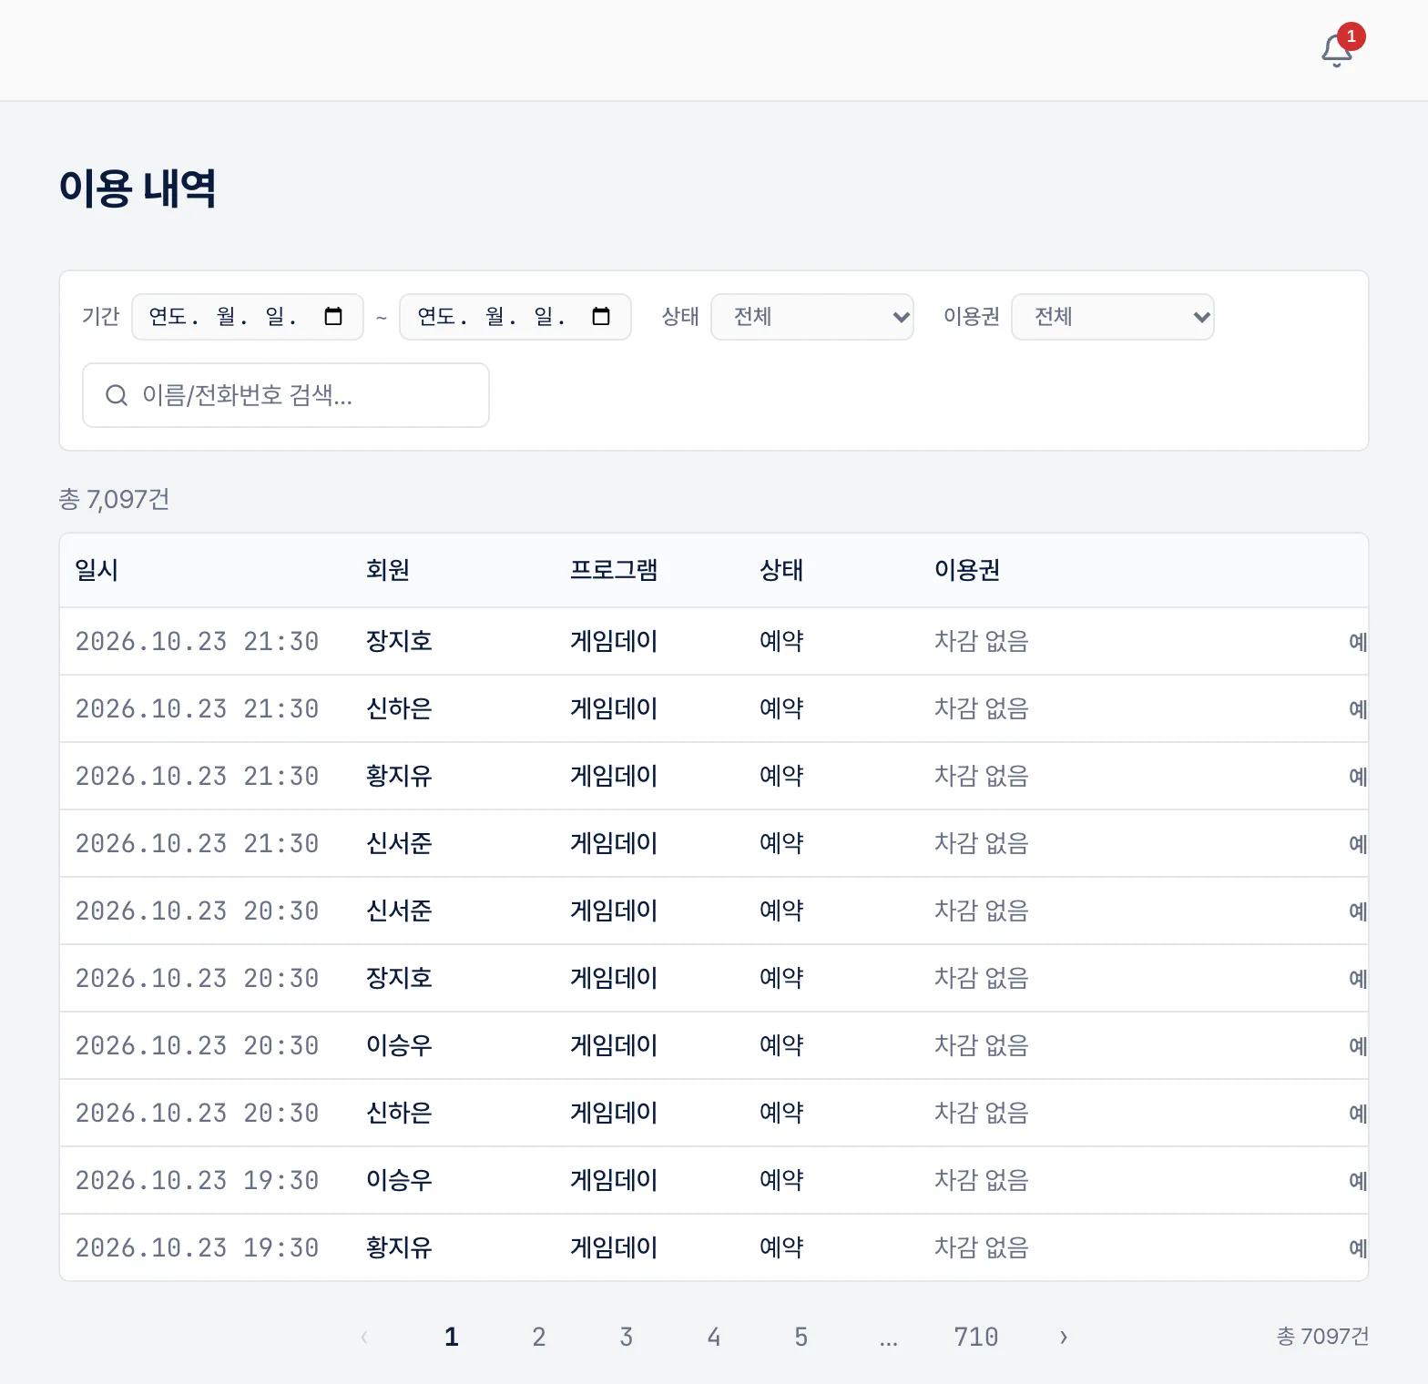The image size is (1428, 1384).
Task: Select 신서준 in the 21:30 row
Action: coord(399,843)
